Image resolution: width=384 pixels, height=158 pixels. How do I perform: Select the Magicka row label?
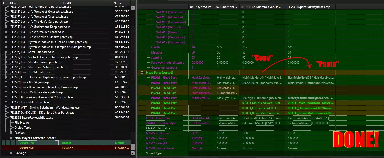(x=157, y=52)
